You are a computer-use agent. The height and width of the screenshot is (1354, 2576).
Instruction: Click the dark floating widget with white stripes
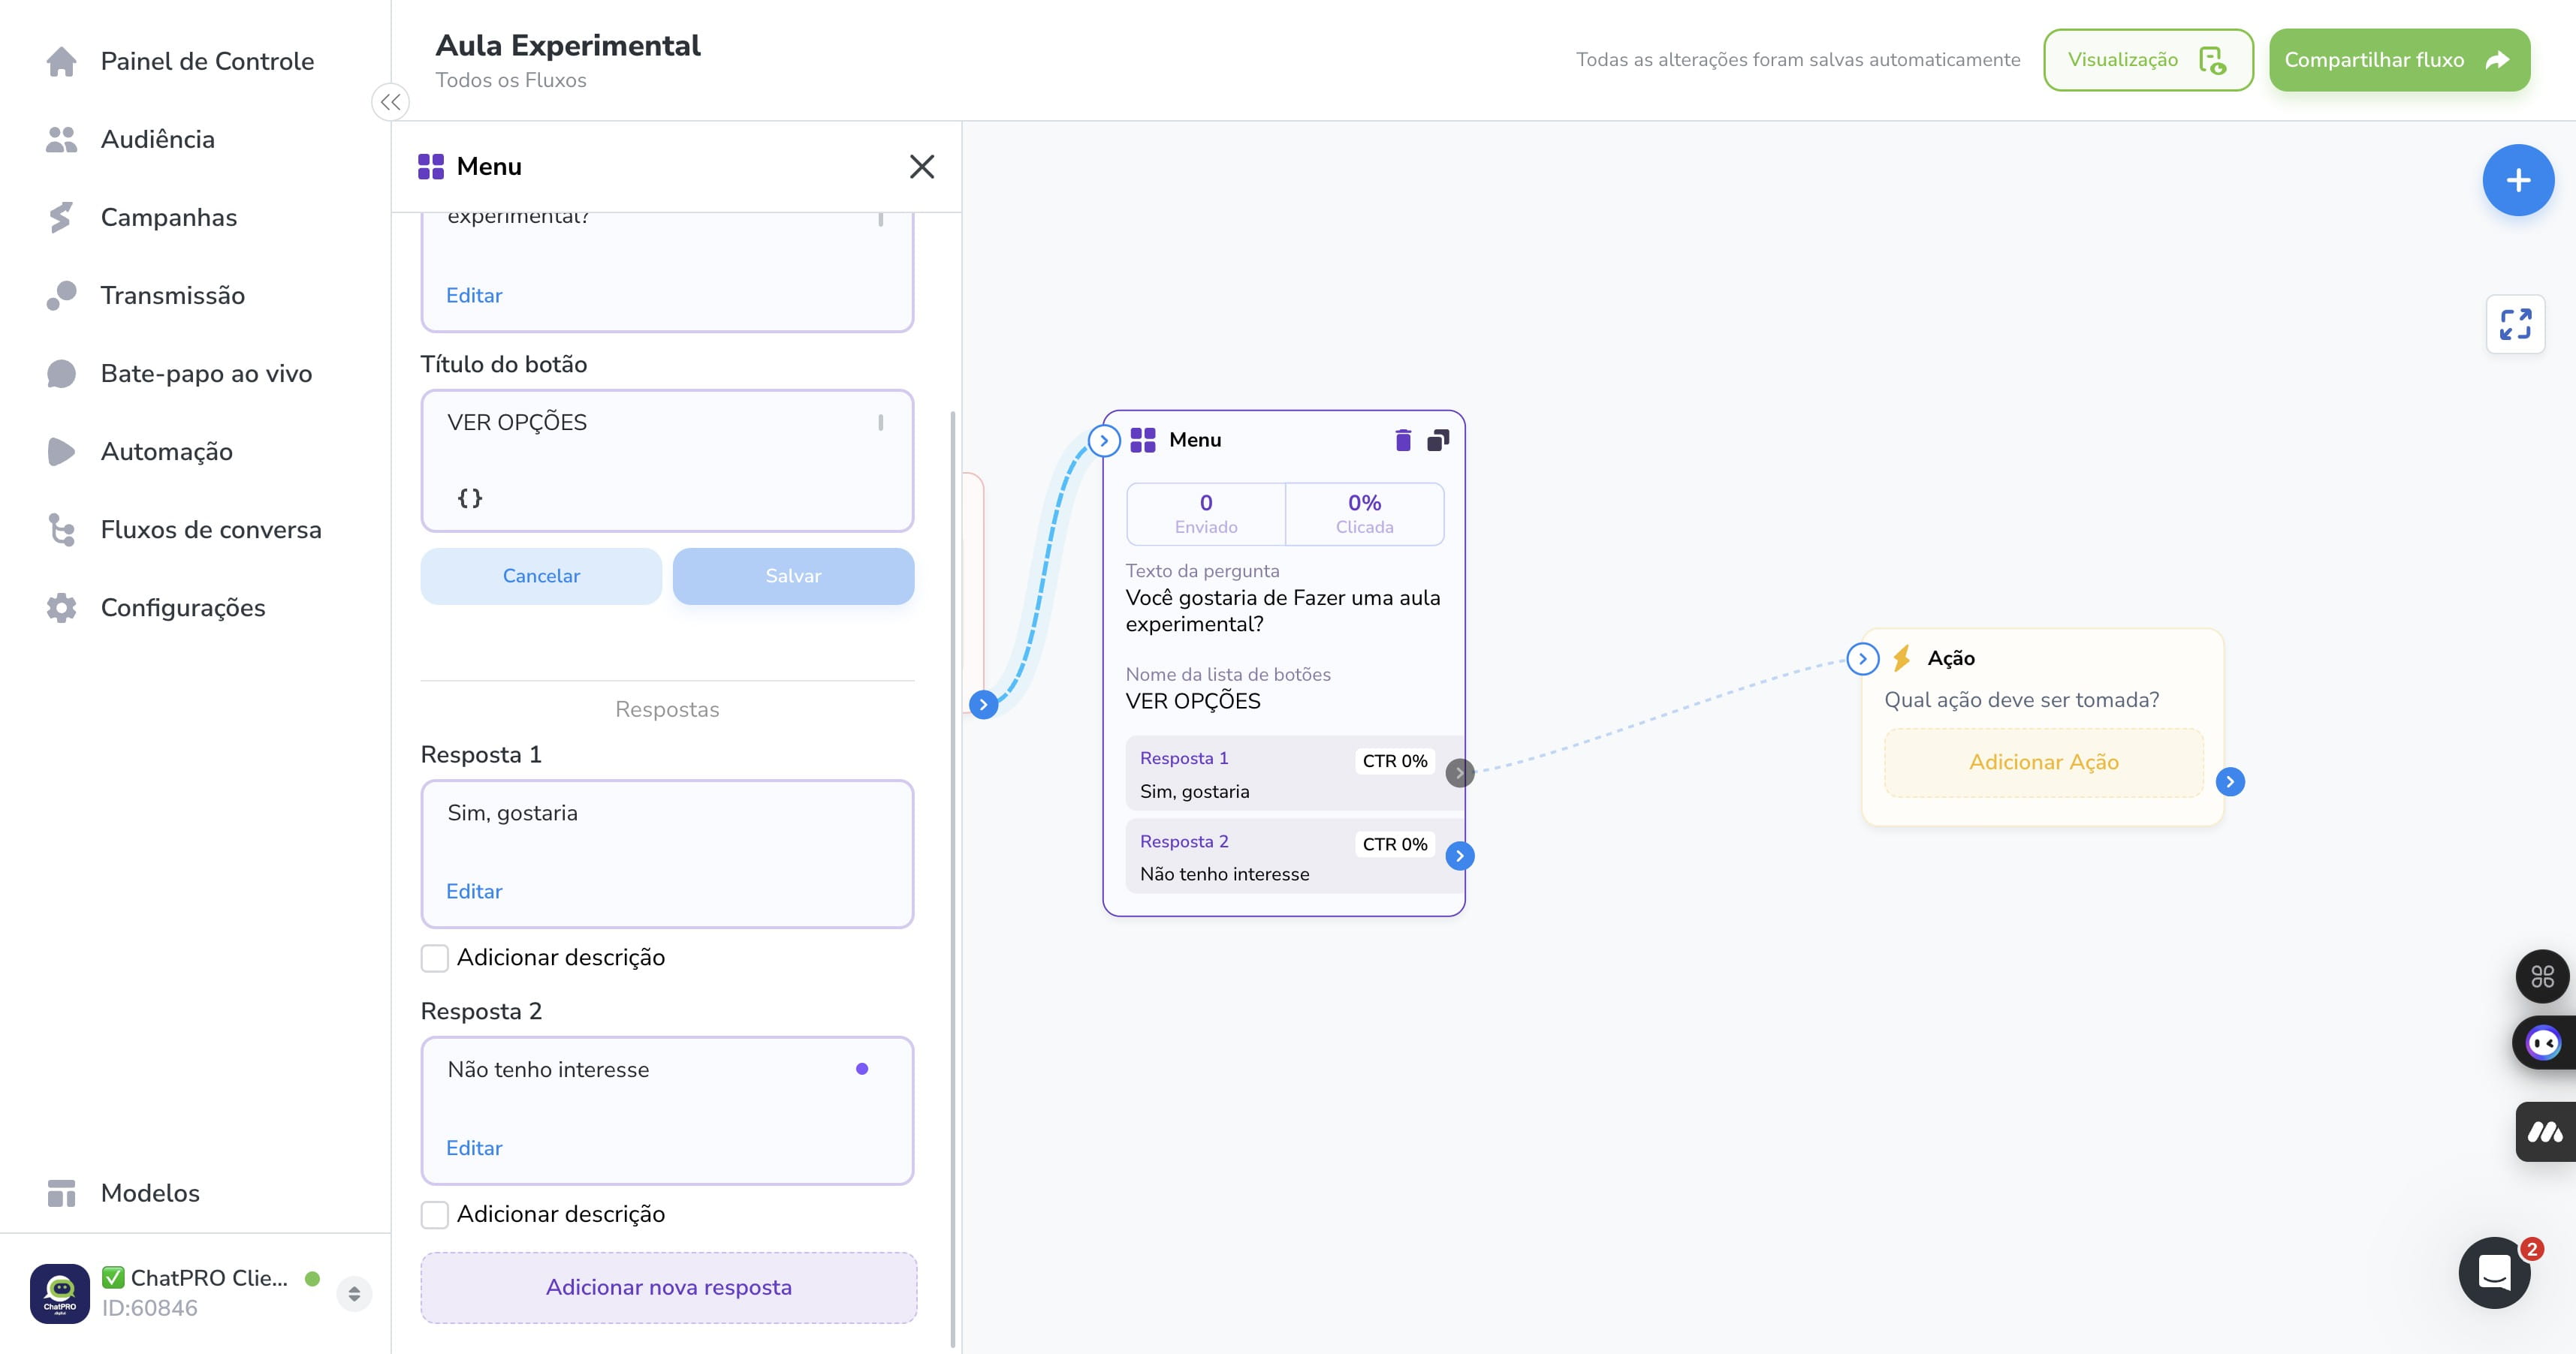(x=2545, y=1132)
